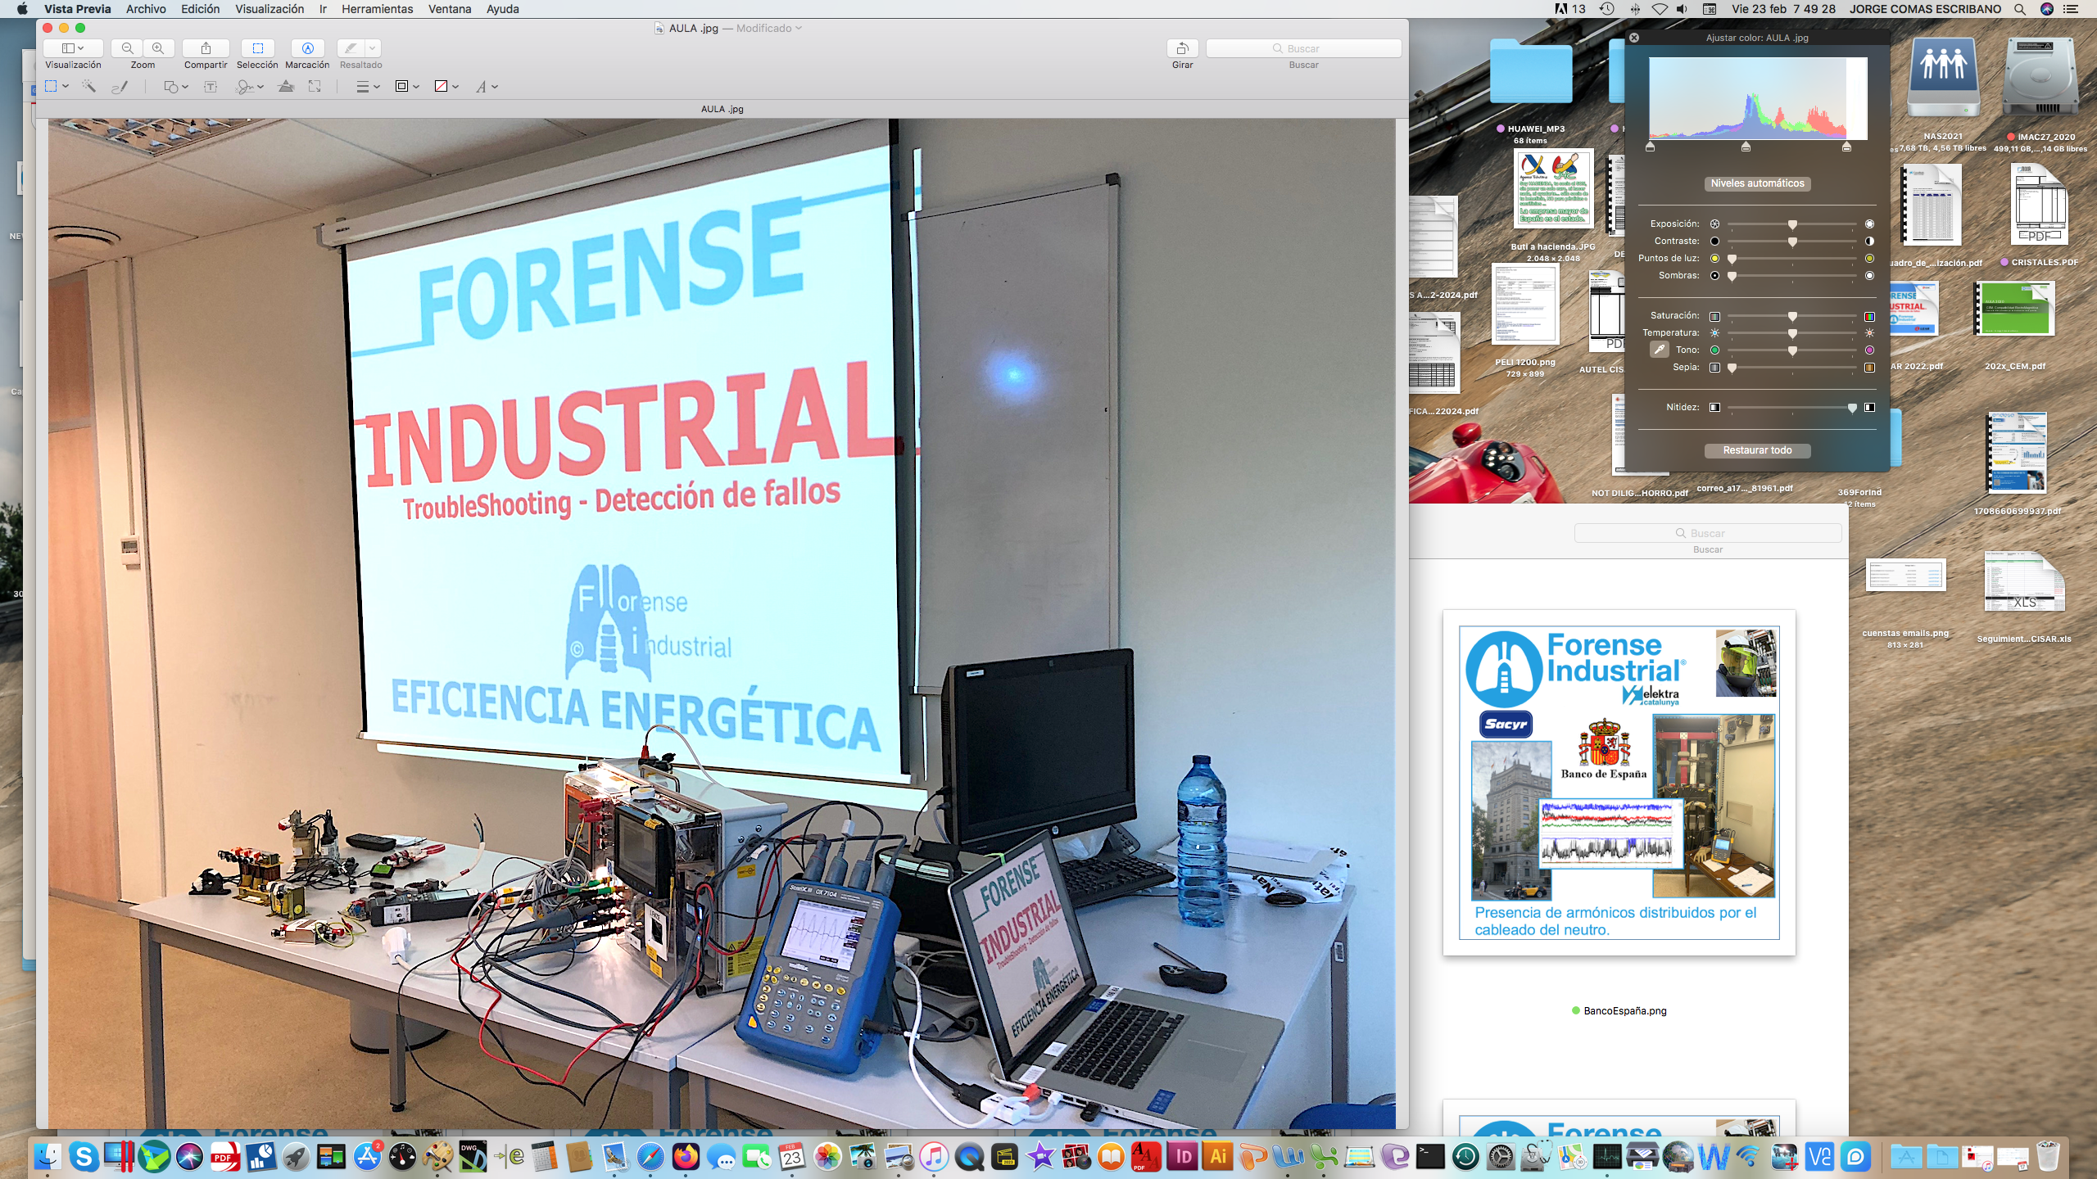This screenshot has height=1179, width=2097.
Task: Click Restaurar todo button
Action: point(1757,450)
